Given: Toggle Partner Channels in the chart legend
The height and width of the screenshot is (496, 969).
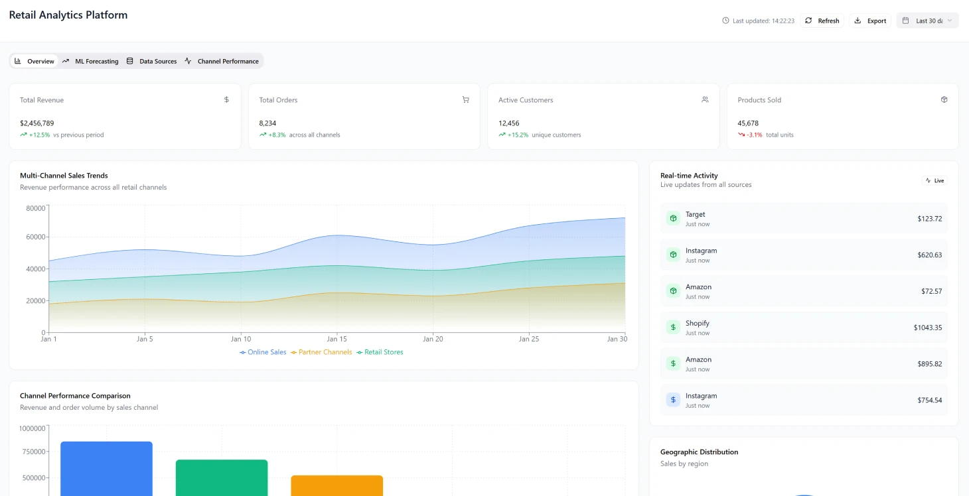Looking at the screenshot, I should point(321,352).
